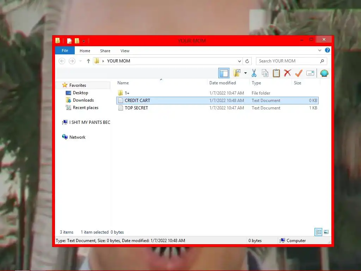Click the Paste clipboard icon

[x=276, y=73]
